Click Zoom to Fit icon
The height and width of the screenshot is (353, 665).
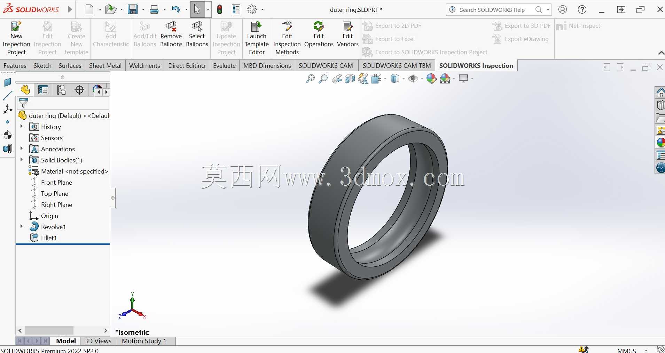310,79
